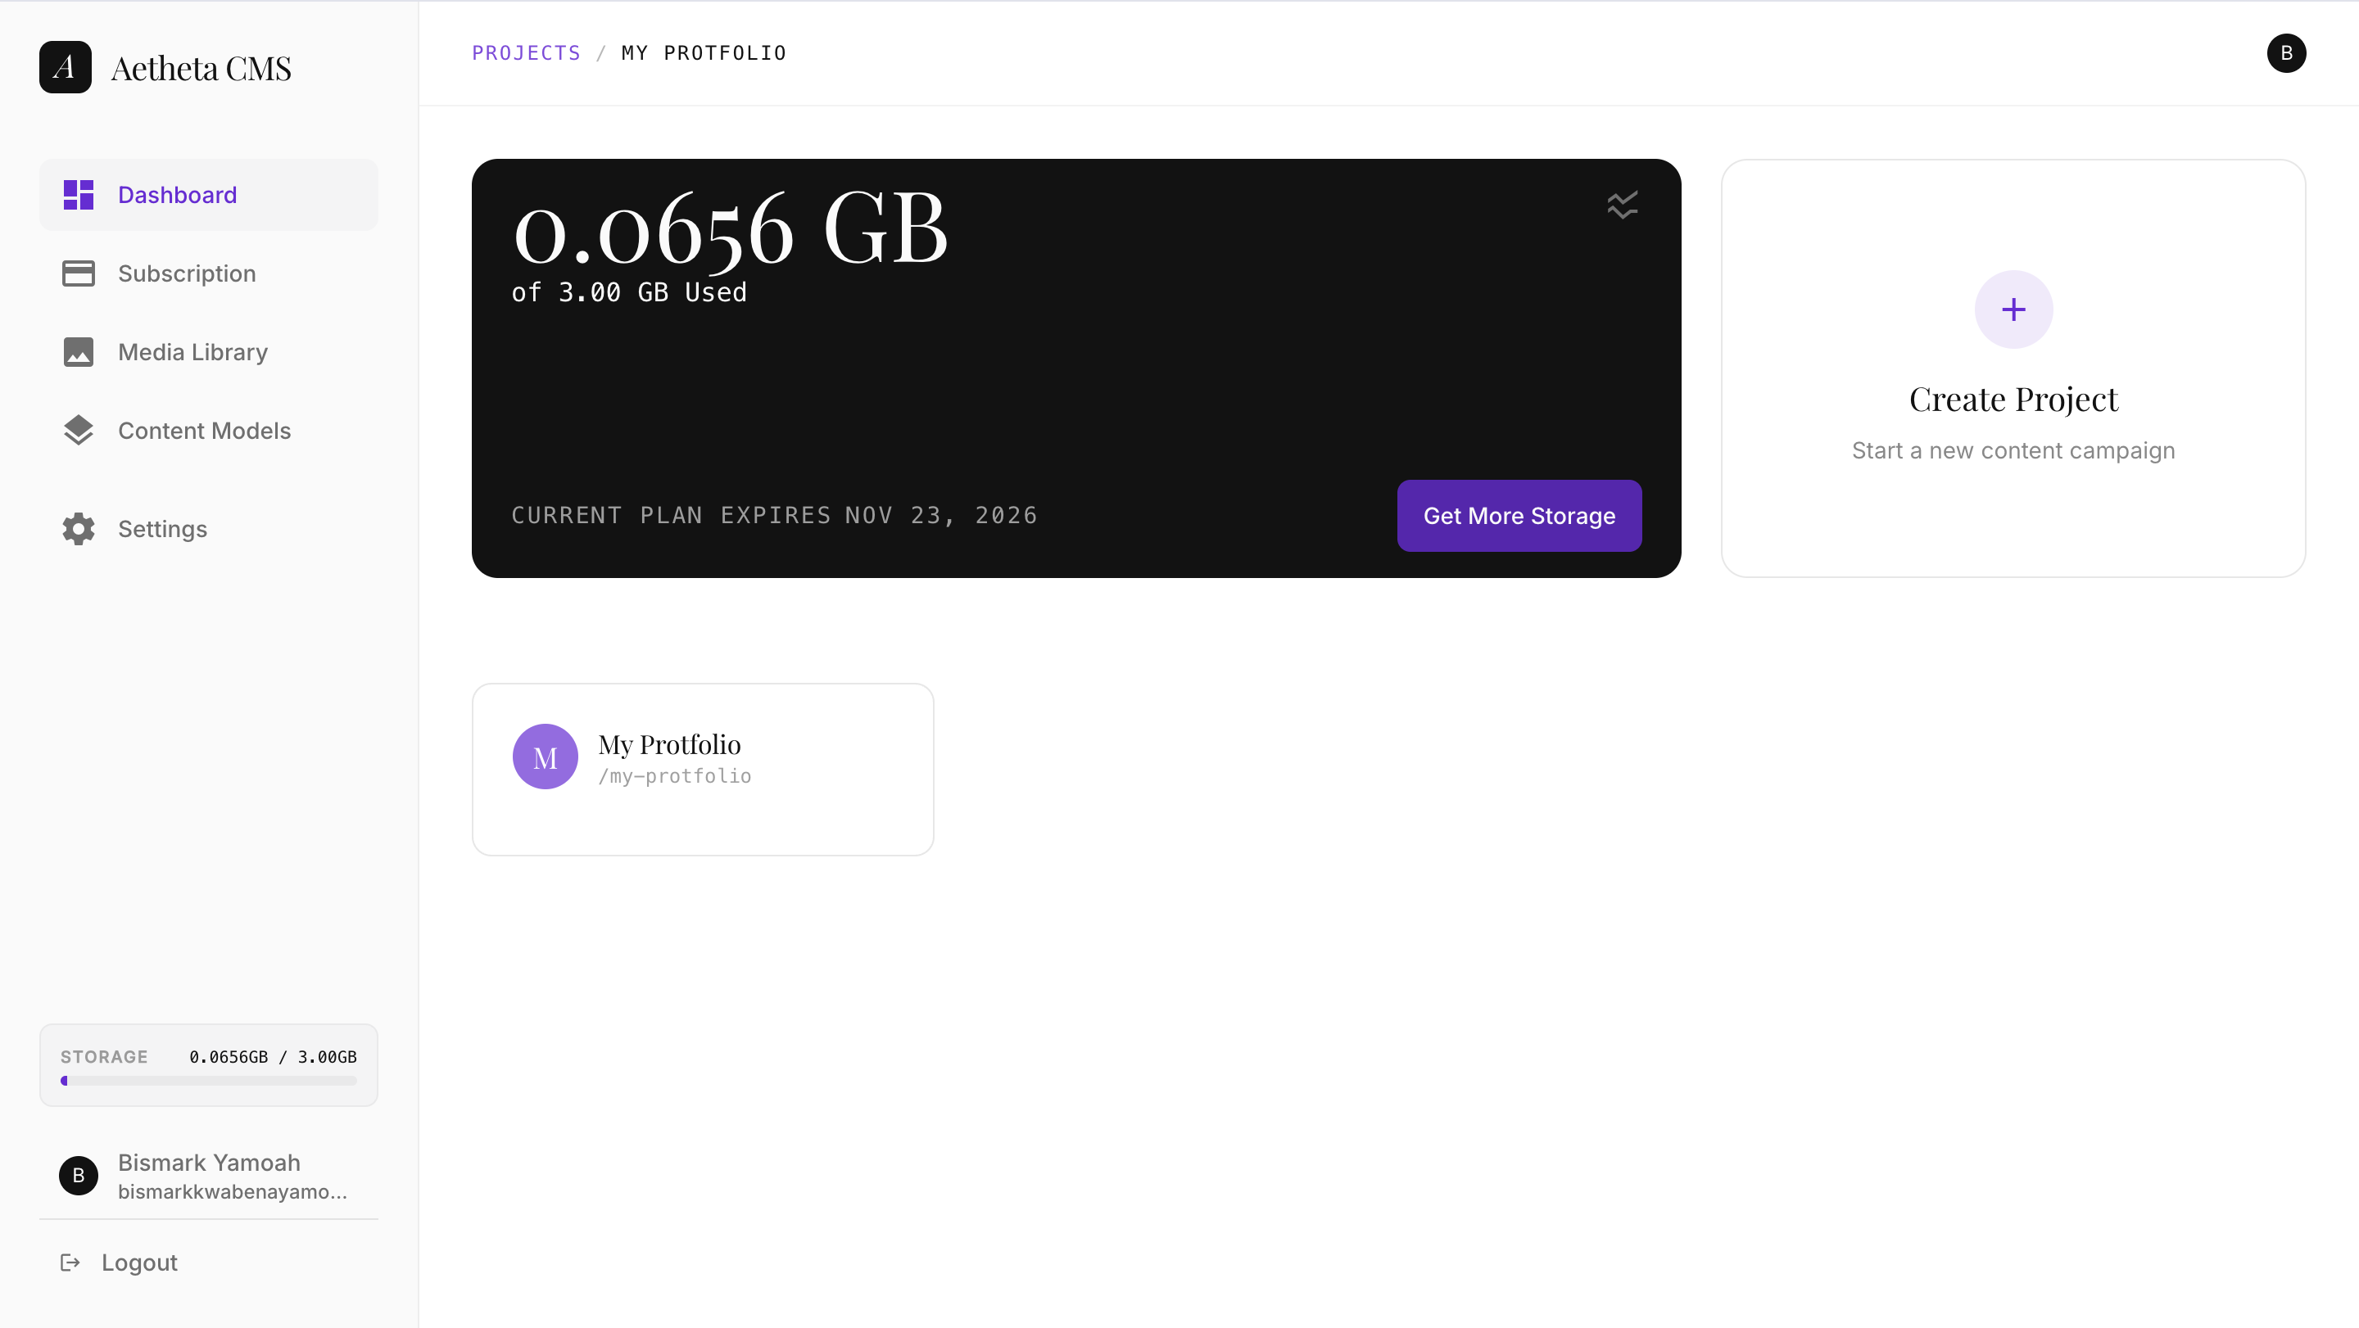
Task: Click the Create Project heading
Action: pyautogui.click(x=2013, y=397)
